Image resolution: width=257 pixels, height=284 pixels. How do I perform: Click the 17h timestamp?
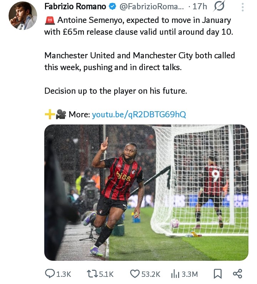[200, 6]
